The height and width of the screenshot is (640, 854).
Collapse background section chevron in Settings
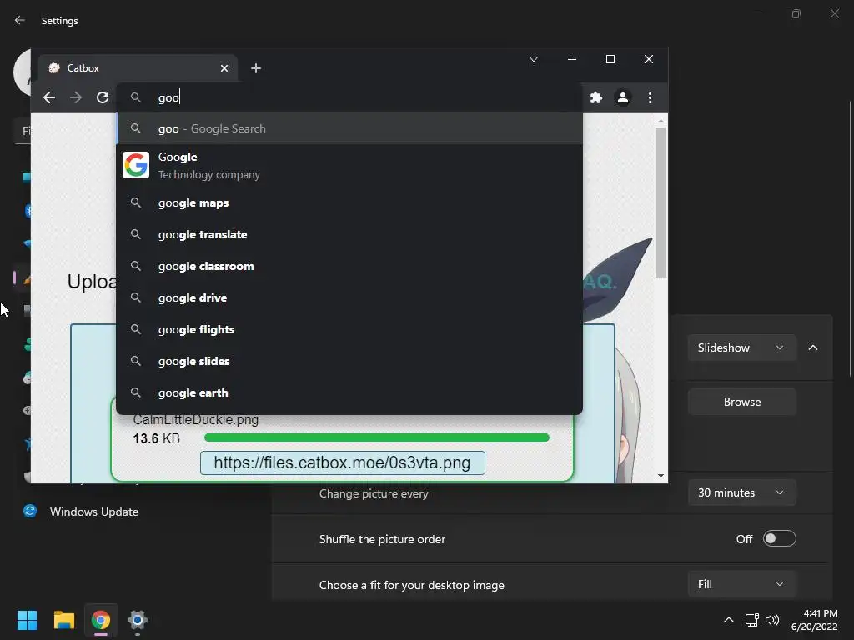pos(813,347)
